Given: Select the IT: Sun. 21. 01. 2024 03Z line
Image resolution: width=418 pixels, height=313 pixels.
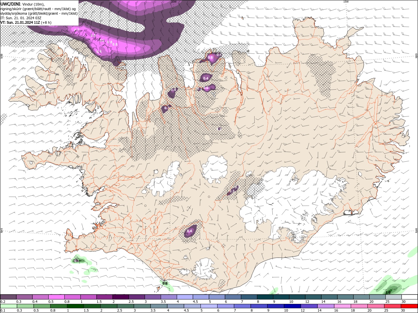Looking at the screenshot, I should (x=20, y=18).
